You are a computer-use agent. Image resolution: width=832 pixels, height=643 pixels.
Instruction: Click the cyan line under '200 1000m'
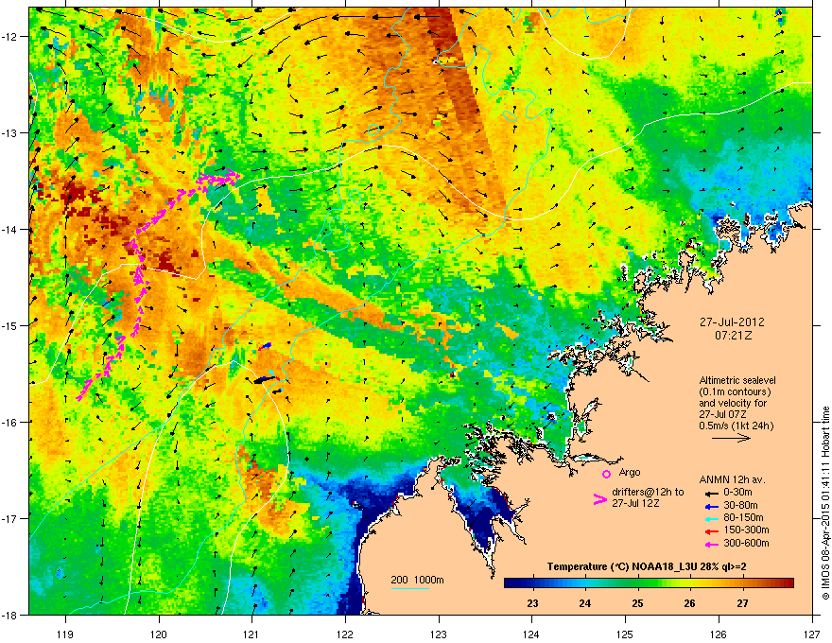click(409, 588)
